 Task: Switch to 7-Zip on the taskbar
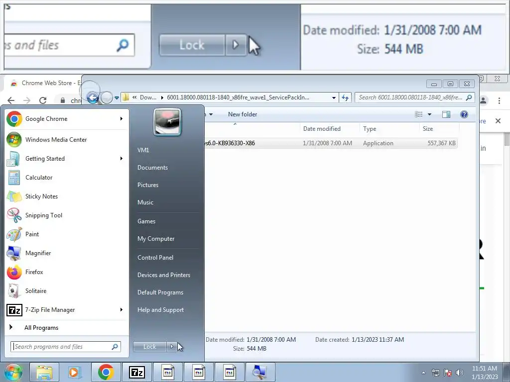[x=136, y=372]
